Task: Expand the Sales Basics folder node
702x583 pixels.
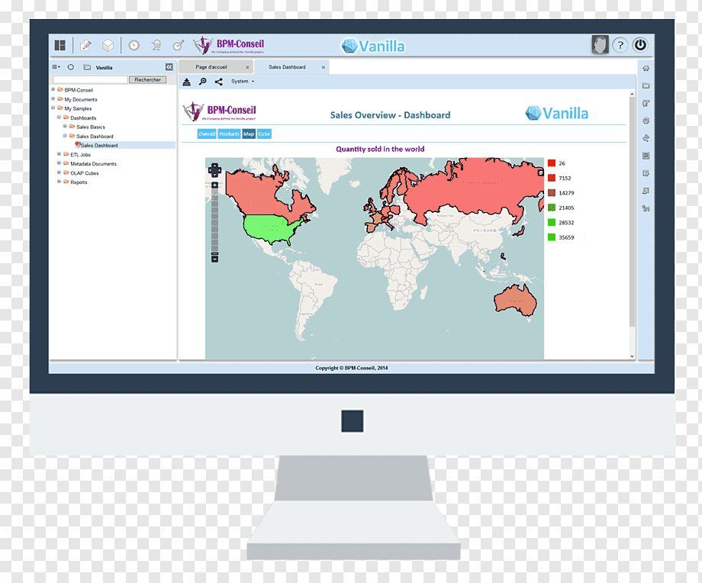Action: pos(65,126)
